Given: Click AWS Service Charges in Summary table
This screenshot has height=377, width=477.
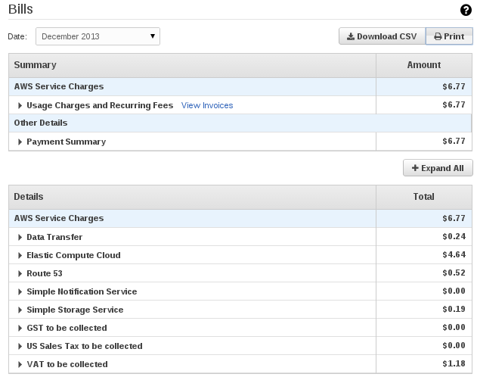Looking at the screenshot, I should (x=59, y=86).
